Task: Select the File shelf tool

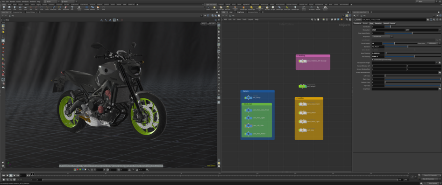Action: [x=98, y=7]
